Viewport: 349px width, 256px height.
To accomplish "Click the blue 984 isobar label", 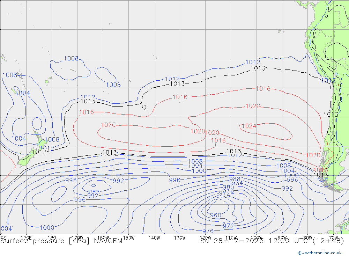I will [x=237, y=183].
